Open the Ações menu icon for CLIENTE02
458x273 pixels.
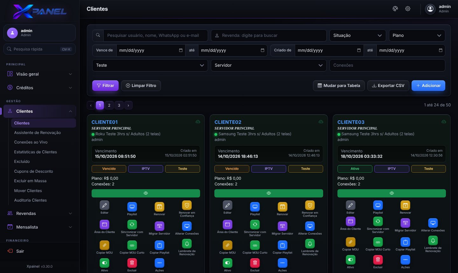282,263
